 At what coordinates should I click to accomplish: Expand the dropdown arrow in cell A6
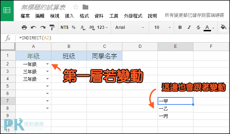point(47,94)
